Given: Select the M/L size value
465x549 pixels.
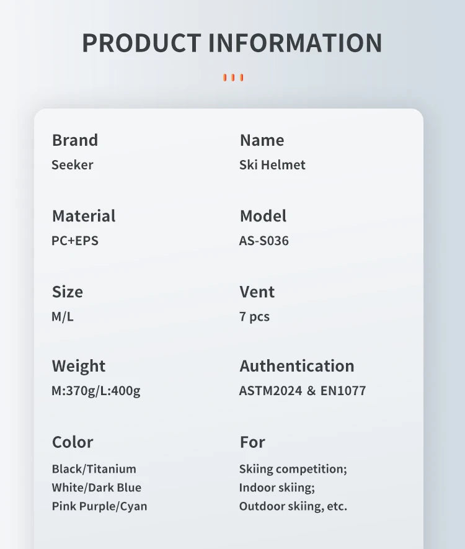Looking at the screenshot, I should (x=63, y=316).
